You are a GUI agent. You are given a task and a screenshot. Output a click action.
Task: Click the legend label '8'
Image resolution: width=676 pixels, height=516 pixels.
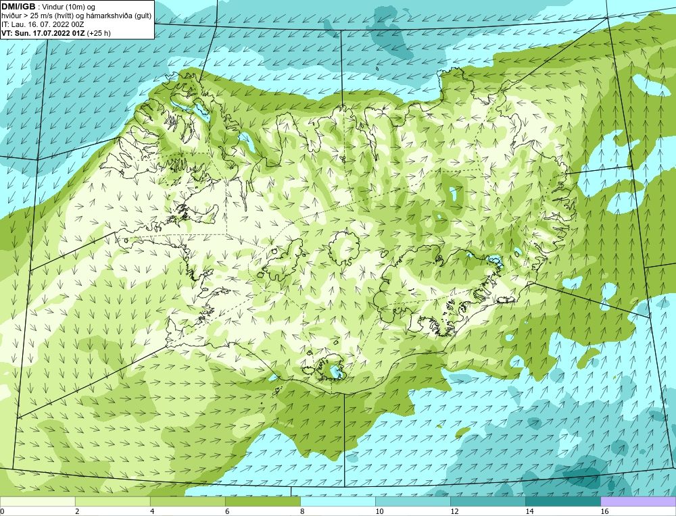tap(302, 511)
